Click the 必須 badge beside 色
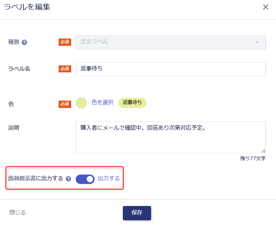Screen dimensions: 276x225 click(65, 104)
